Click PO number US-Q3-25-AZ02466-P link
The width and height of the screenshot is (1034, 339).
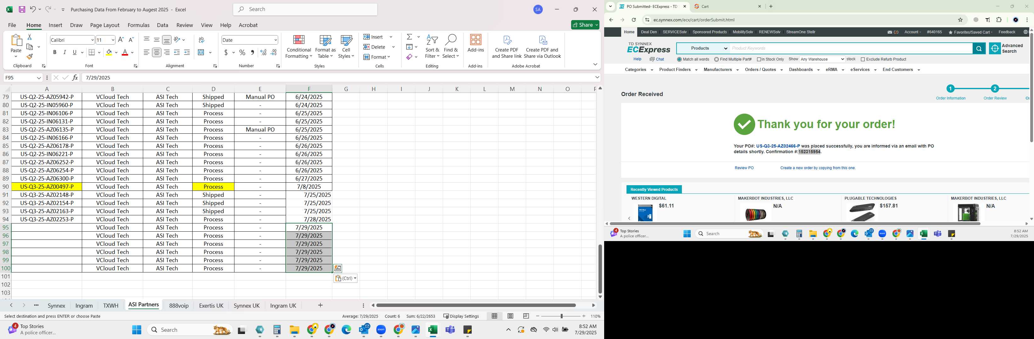(x=778, y=146)
